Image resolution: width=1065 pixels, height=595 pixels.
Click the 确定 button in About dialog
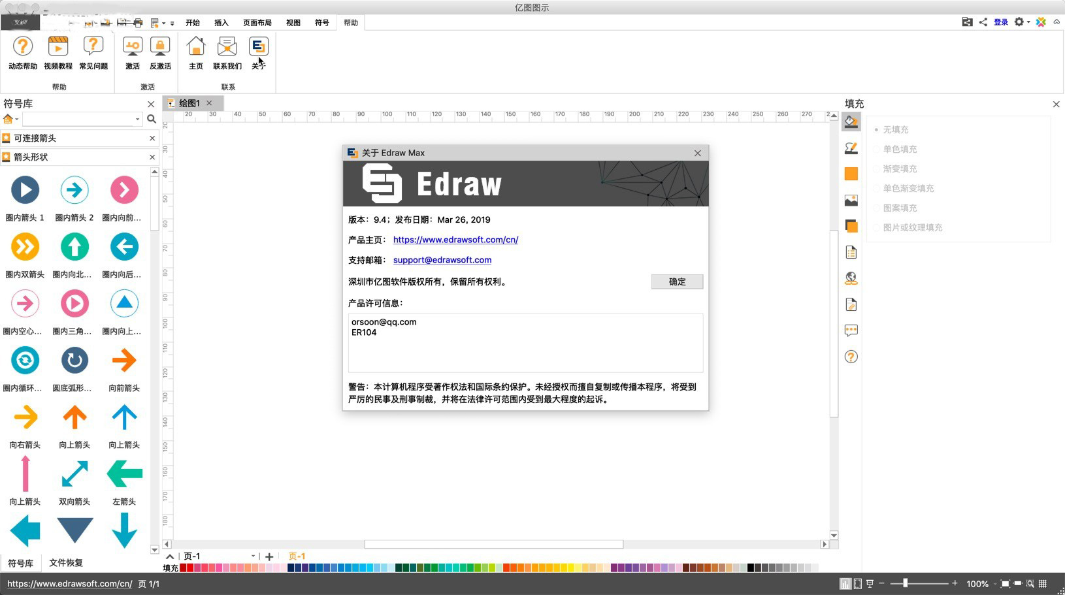pyautogui.click(x=677, y=281)
